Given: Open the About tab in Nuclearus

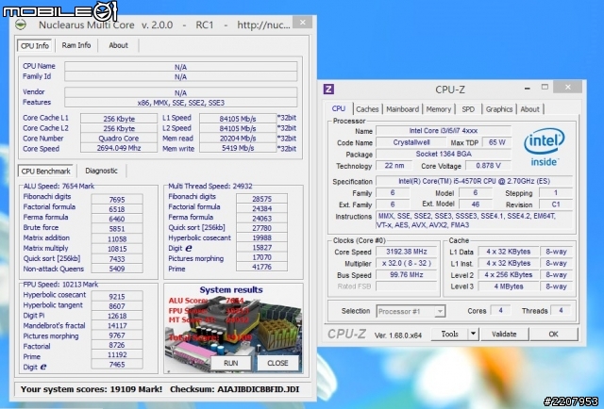Looking at the screenshot, I should coord(118,45).
